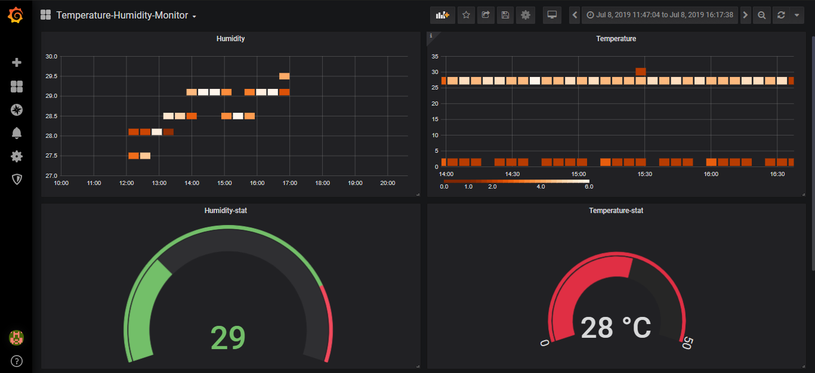Open refresh interval dropdown caret

[797, 15]
